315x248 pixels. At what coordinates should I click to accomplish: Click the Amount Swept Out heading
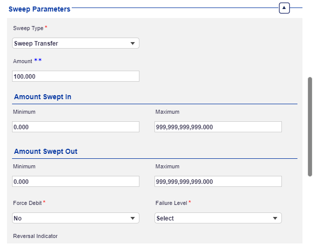click(46, 151)
